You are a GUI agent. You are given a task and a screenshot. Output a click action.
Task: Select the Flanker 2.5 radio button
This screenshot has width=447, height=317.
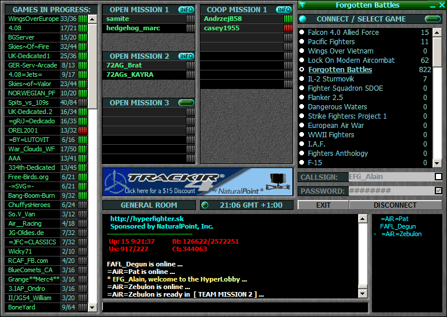click(x=302, y=97)
